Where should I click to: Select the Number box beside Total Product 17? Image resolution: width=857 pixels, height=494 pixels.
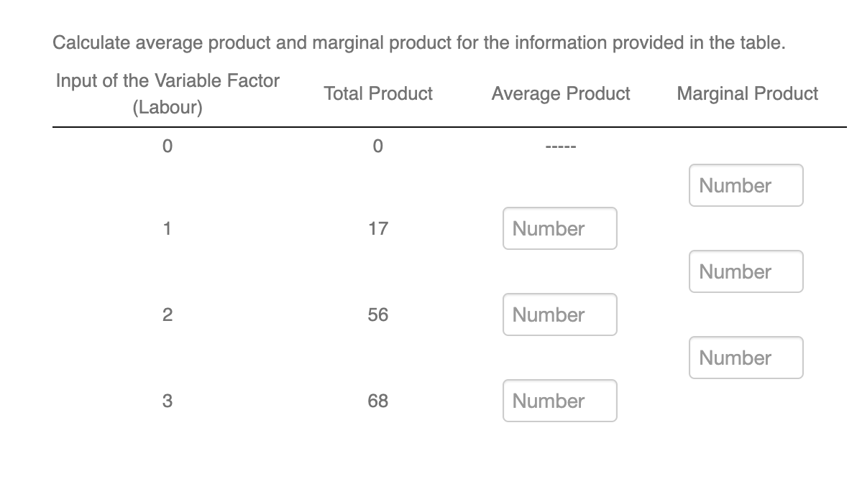(x=559, y=228)
